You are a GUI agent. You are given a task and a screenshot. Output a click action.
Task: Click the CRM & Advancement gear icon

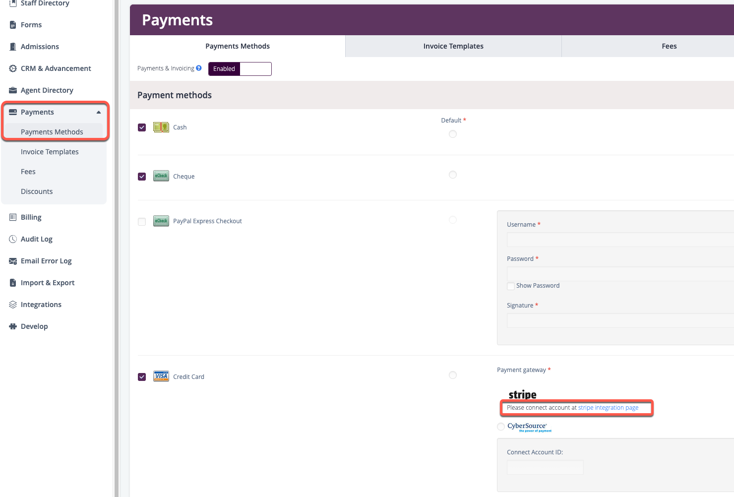pos(13,68)
